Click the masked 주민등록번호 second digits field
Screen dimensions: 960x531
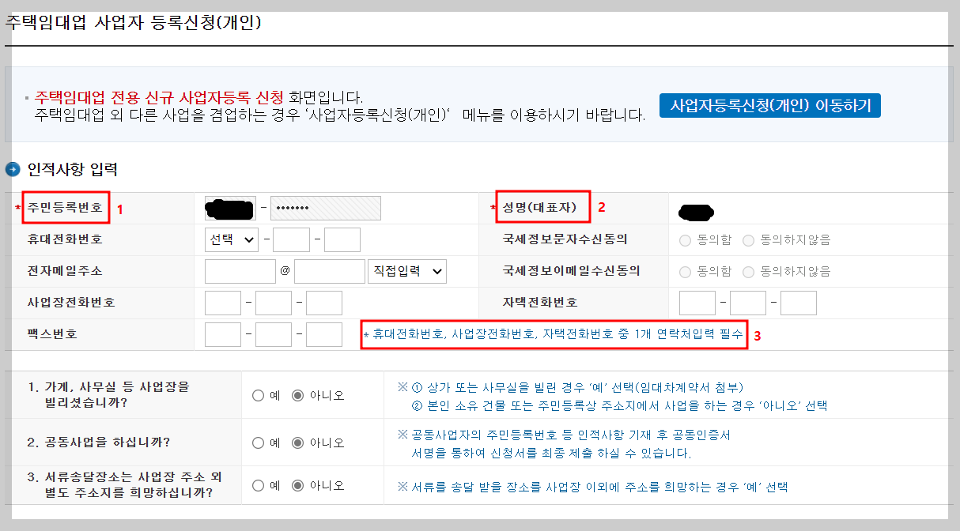324,208
